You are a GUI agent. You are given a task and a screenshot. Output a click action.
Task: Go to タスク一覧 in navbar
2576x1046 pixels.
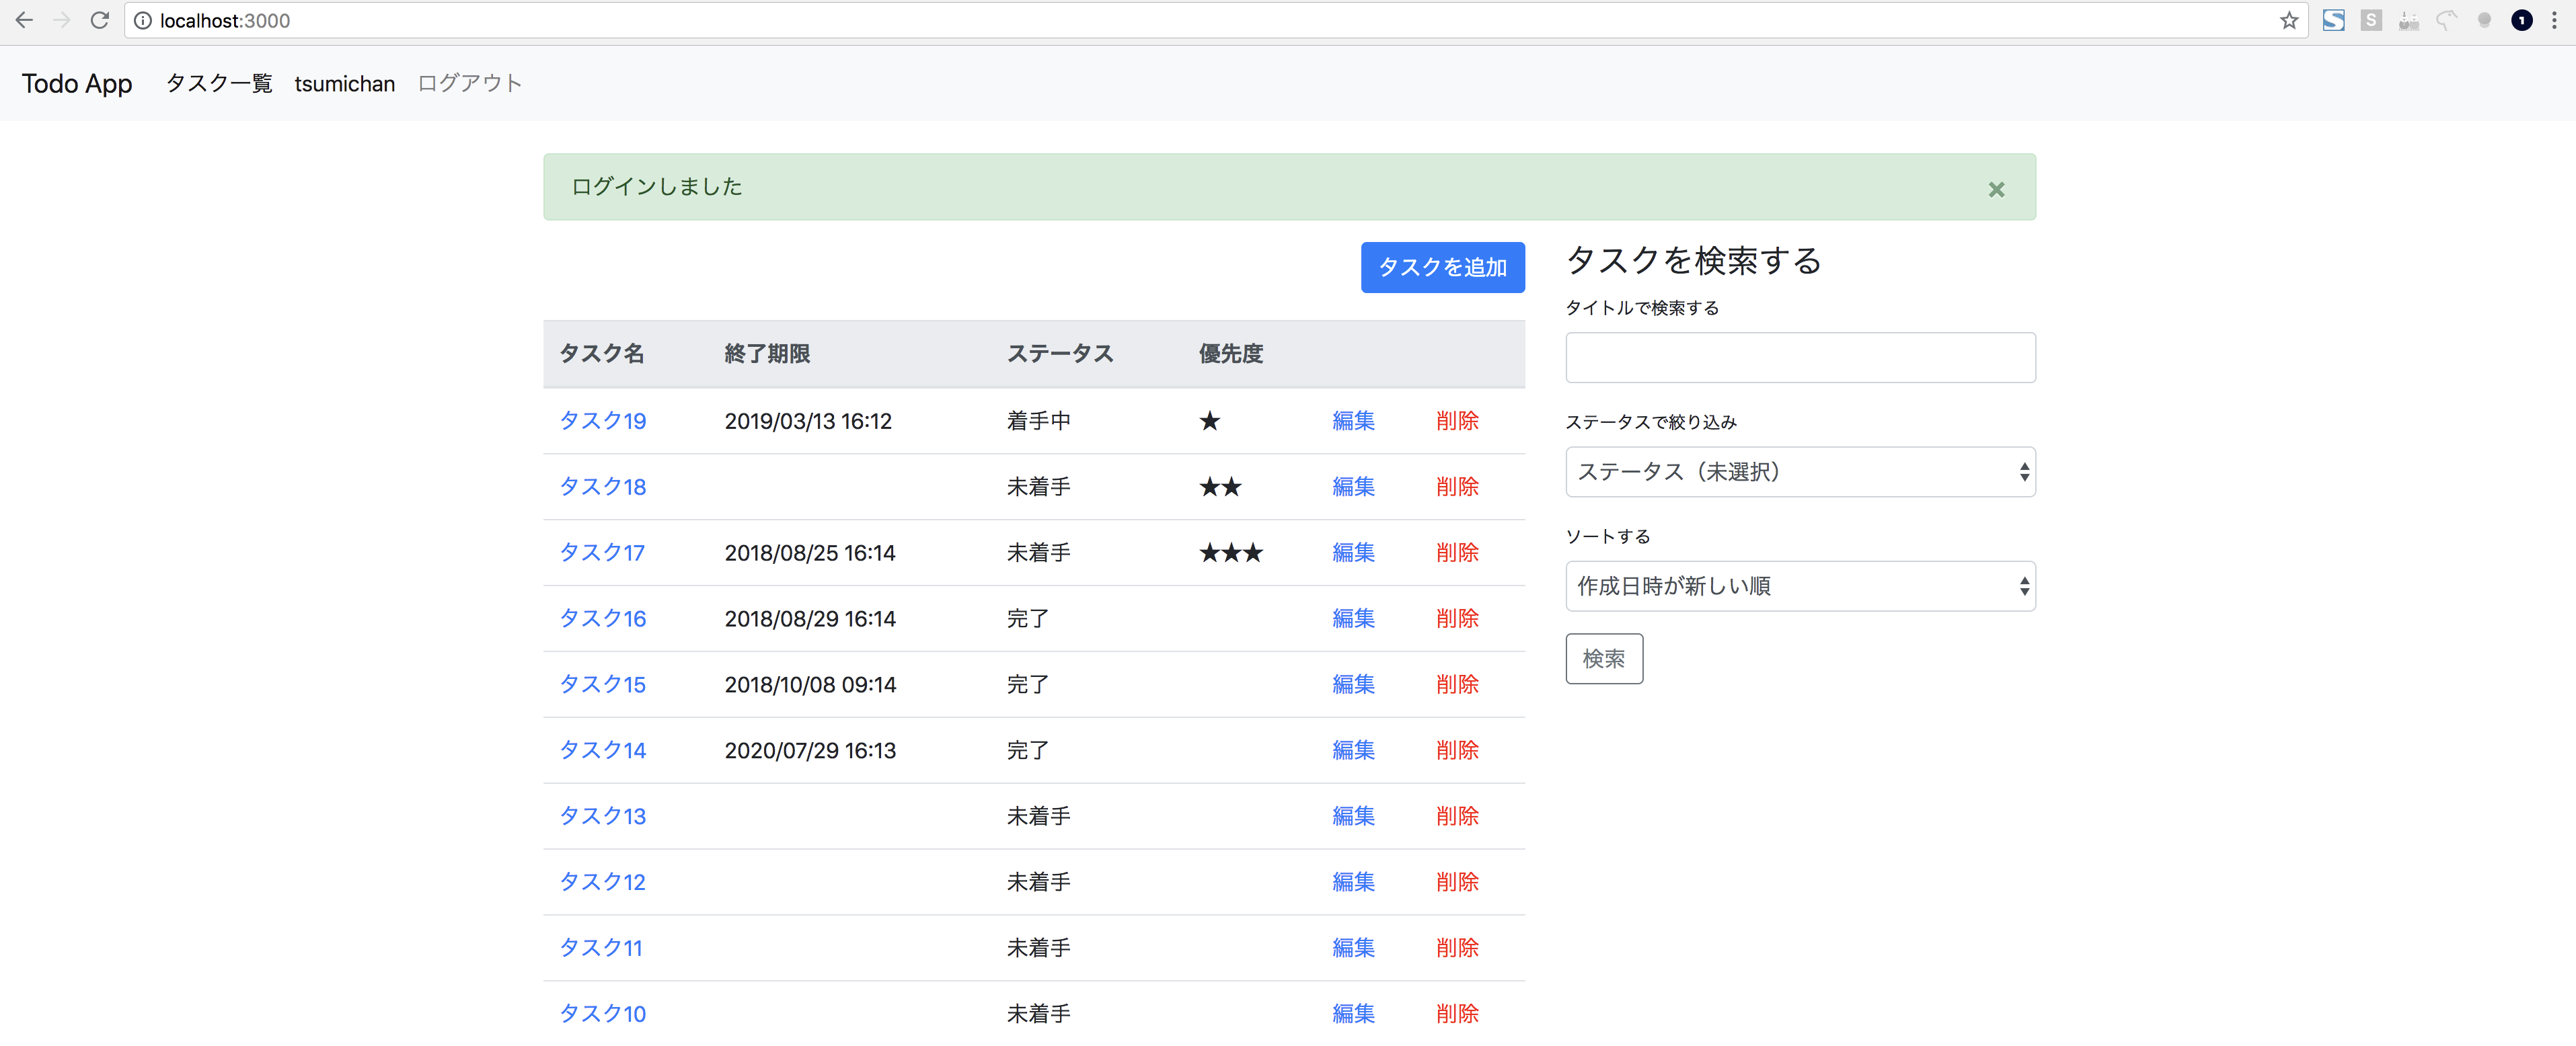(219, 84)
